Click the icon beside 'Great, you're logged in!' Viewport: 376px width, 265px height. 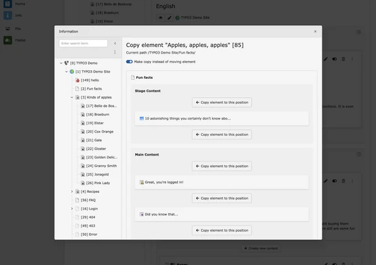[142, 182]
